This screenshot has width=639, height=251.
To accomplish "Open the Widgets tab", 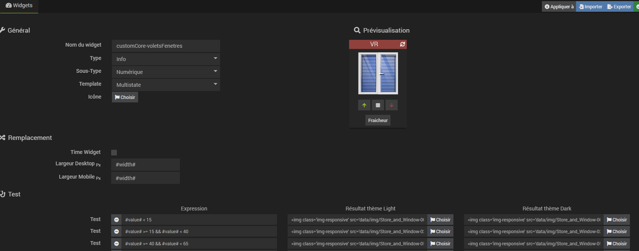I will point(19,6).
